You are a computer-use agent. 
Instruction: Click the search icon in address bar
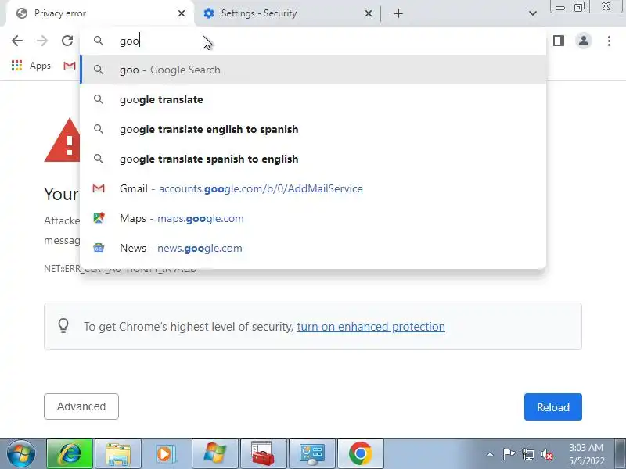coord(99,41)
